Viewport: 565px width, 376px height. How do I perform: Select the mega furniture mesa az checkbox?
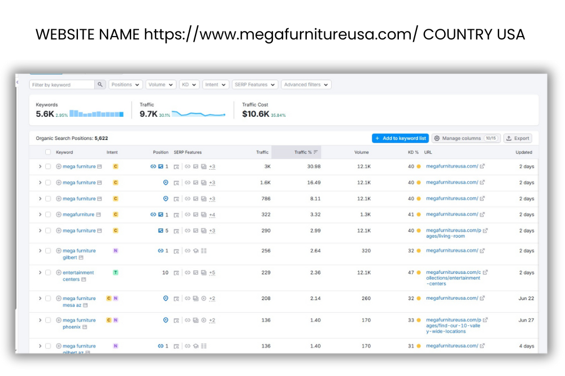point(48,298)
